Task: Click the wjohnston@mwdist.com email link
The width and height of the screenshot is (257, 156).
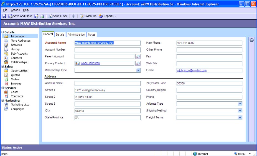Action: (192, 70)
